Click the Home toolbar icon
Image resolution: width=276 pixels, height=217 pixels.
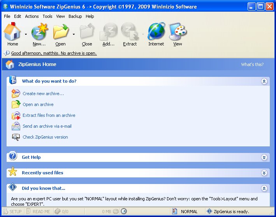(x=12, y=32)
